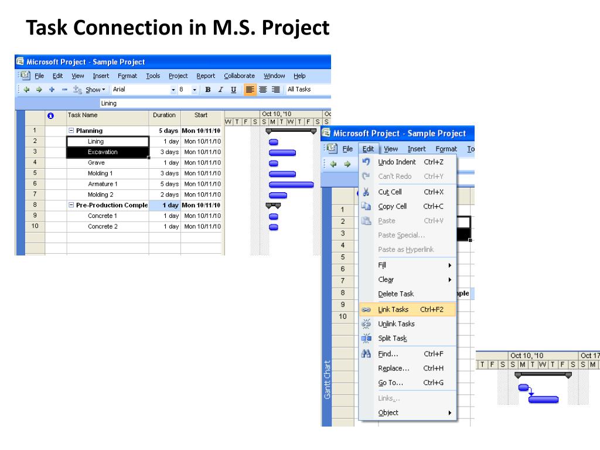Click the Find binoculars icon
Screen dimensions: 600x450
[x=366, y=353]
